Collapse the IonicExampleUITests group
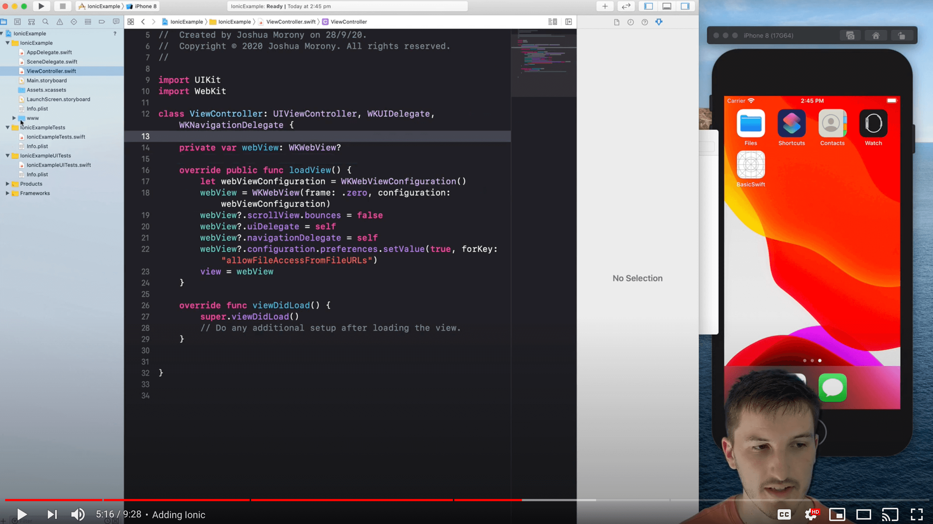 [x=7, y=156]
